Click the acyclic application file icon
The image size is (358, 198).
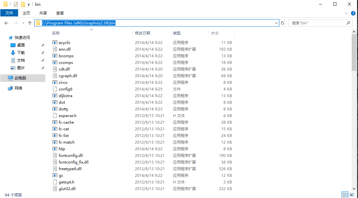point(55,43)
